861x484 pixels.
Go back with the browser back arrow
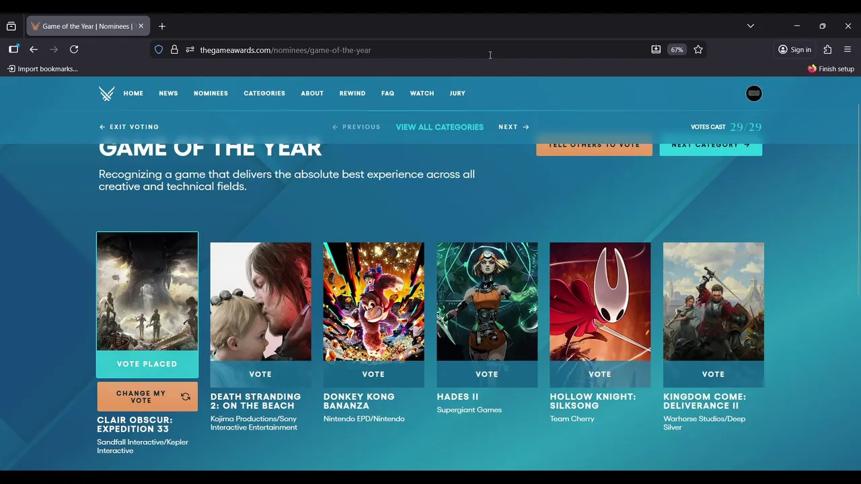click(34, 50)
